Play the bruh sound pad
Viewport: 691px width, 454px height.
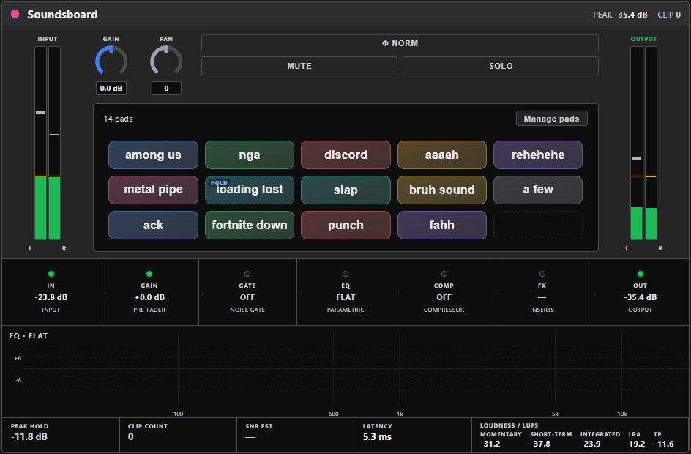click(x=442, y=190)
